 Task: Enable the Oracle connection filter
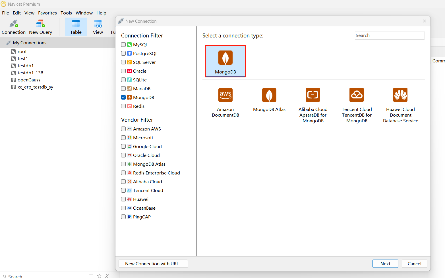coord(123,71)
